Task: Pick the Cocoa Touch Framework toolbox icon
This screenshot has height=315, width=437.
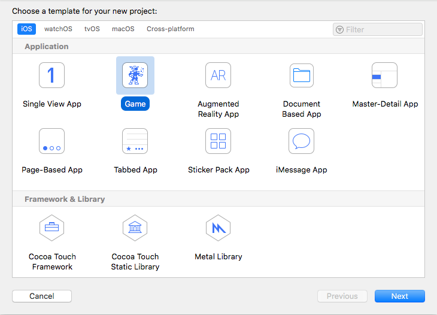Action: coord(52,228)
